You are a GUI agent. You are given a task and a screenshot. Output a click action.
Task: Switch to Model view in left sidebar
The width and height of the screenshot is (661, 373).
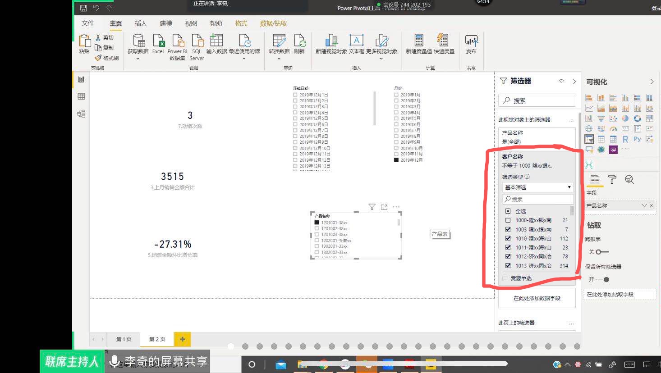[81, 114]
